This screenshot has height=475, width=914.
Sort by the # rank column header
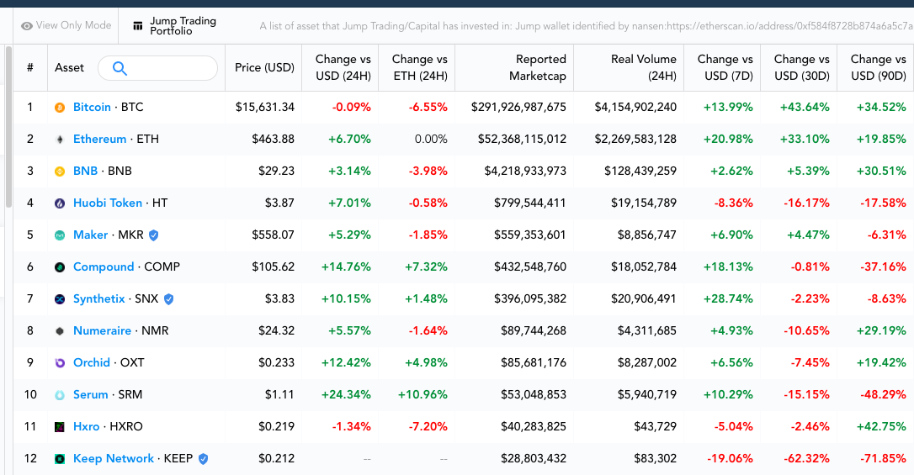(x=30, y=67)
